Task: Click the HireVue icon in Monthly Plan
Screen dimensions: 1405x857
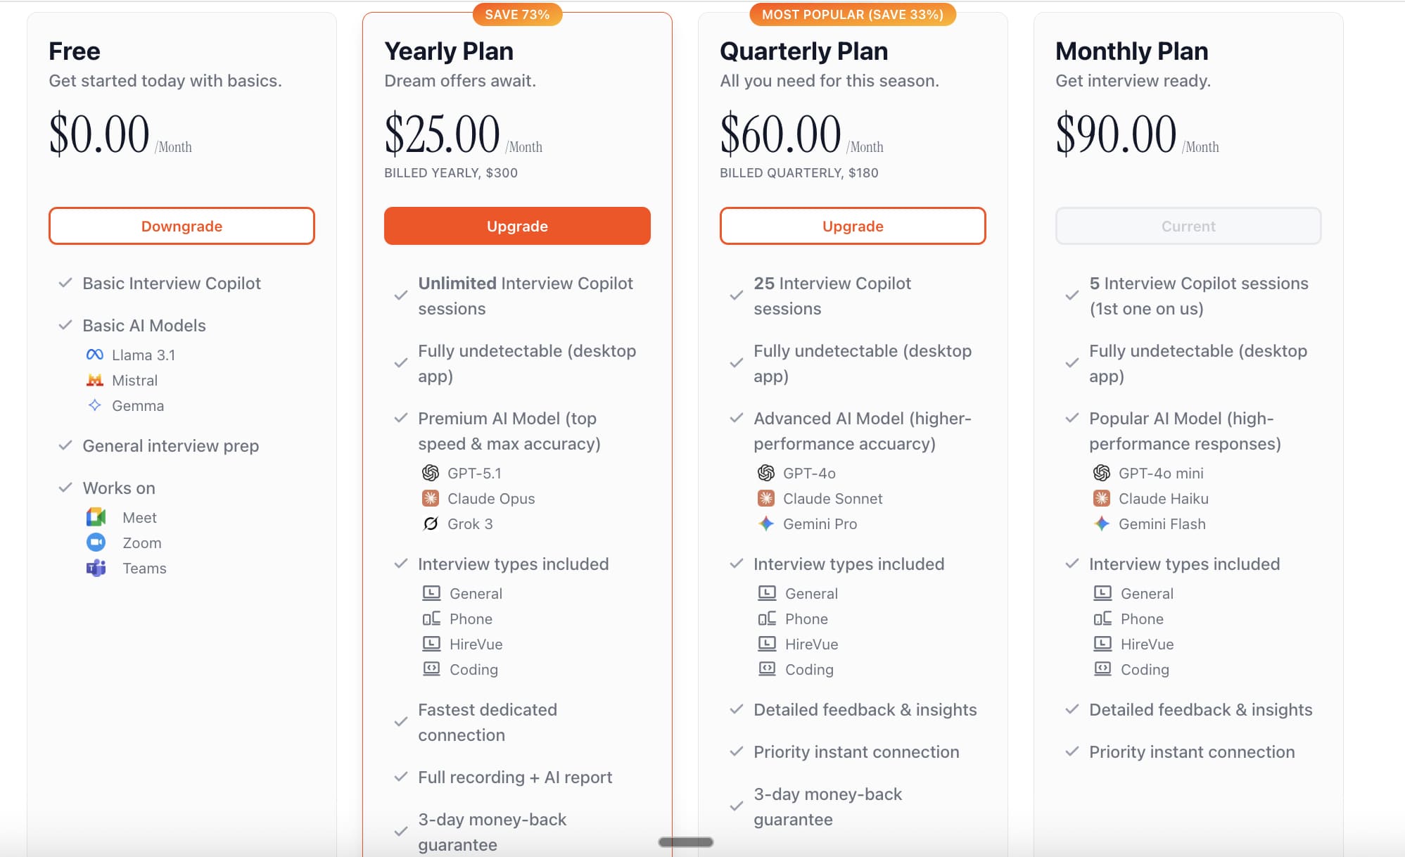Action: click(1102, 644)
